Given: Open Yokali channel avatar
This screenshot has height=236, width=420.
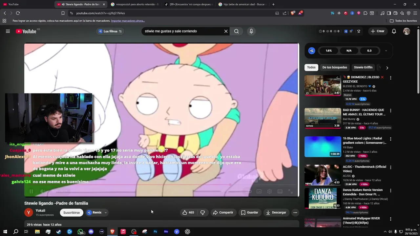Looking at the screenshot, I should click(x=29, y=212).
